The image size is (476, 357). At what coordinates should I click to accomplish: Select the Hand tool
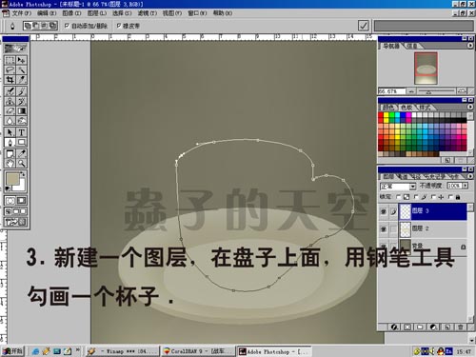(x=10, y=164)
